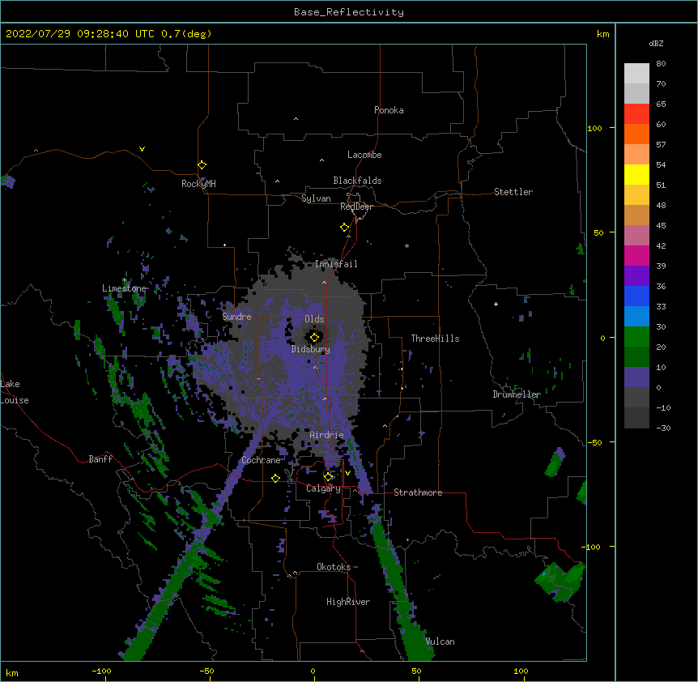Viewport: 698px width, 682px height.
Task: Pick the purple 36-39 dBZ legend swatch
Action: tap(636, 276)
